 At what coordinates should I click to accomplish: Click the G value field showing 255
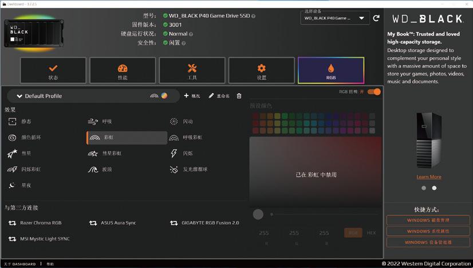(294, 233)
